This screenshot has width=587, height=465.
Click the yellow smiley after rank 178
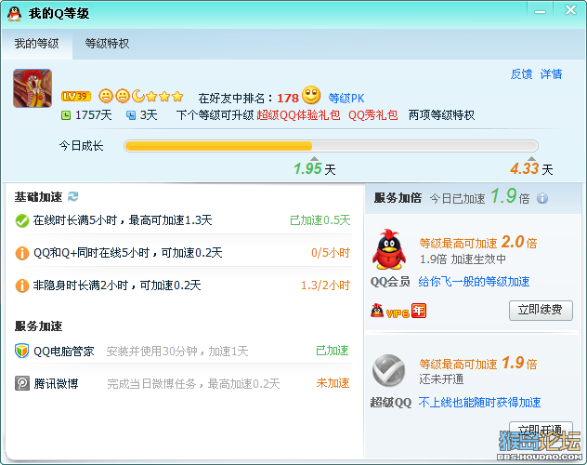click(x=311, y=95)
